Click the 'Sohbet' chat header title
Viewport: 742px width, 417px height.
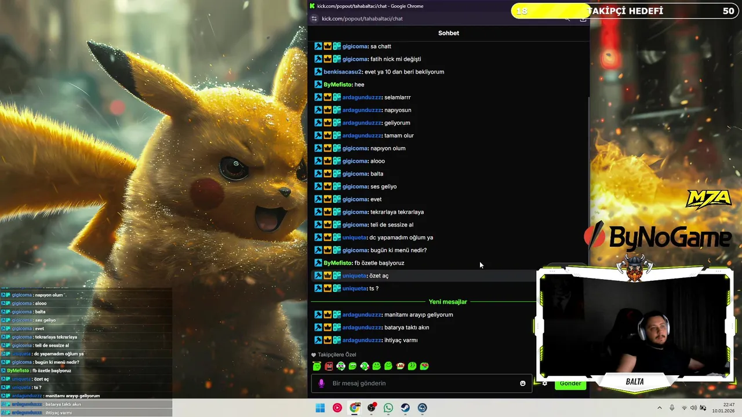(x=449, y=33)
